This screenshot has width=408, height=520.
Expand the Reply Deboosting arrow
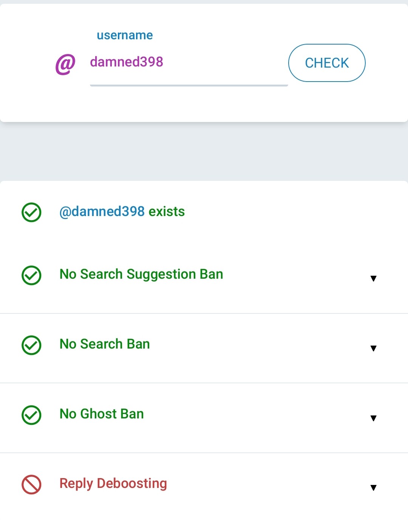click(374, 488)
